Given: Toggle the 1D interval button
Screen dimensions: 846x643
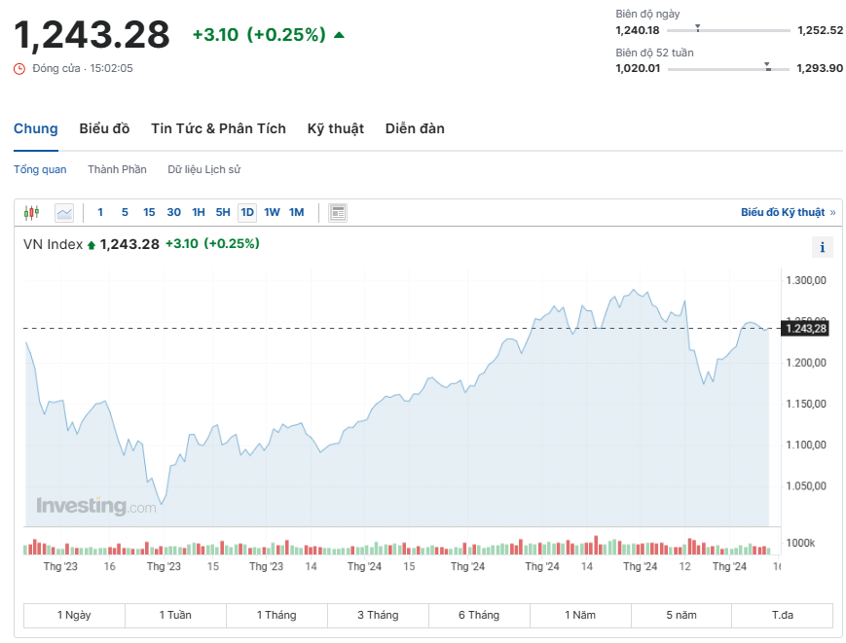Looking at the screenshot, I should pos(247,212).
